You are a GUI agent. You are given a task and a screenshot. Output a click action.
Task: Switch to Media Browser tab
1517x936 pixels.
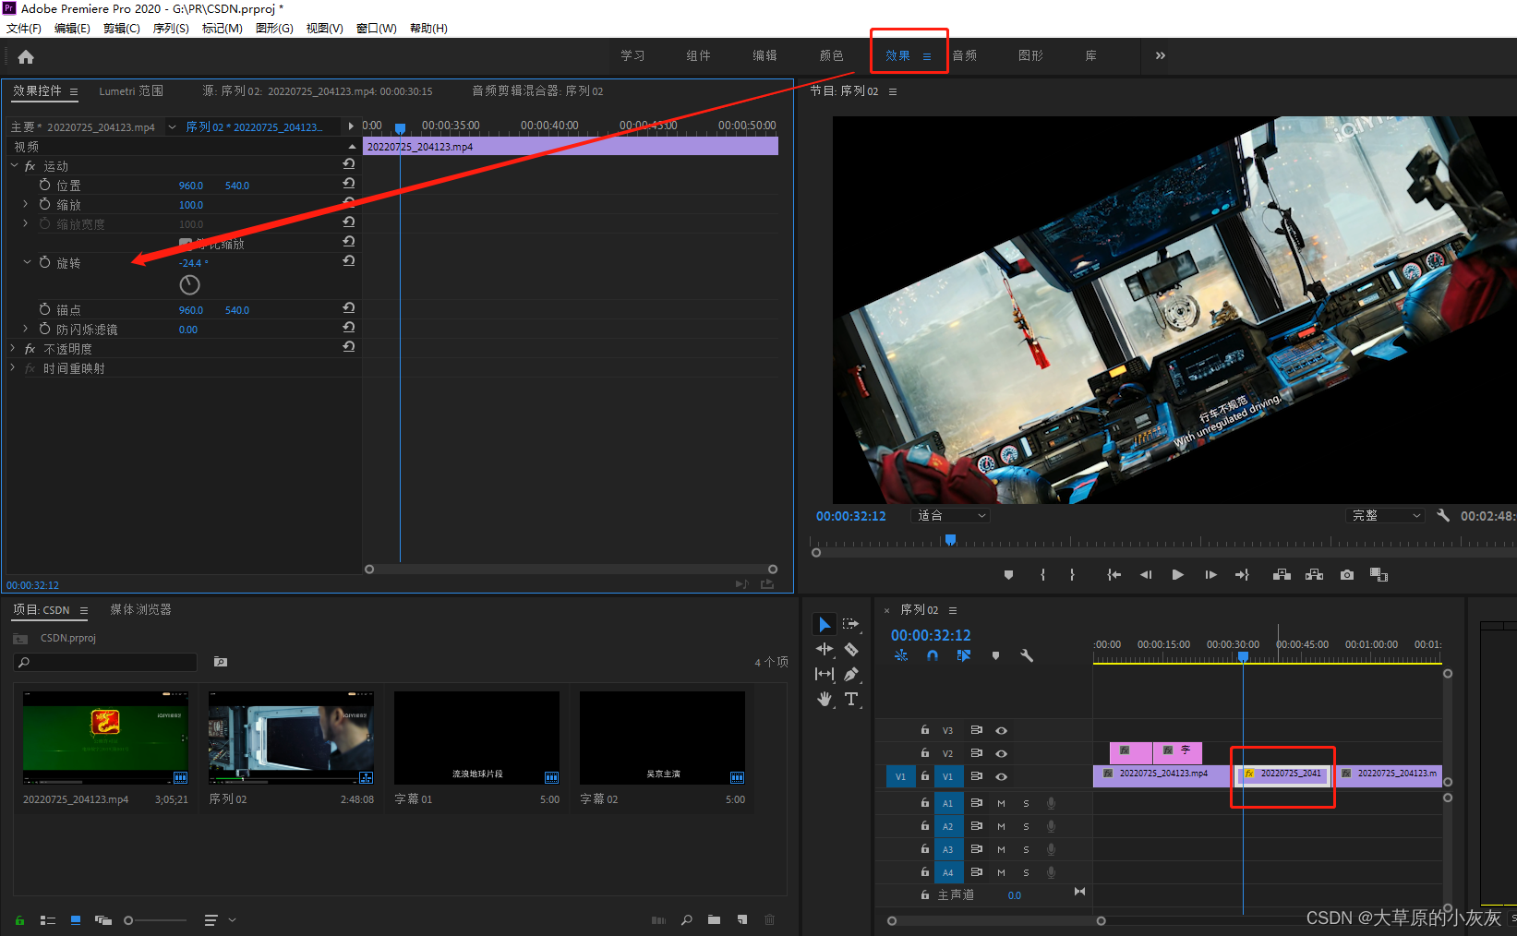(x=140, y=609)
